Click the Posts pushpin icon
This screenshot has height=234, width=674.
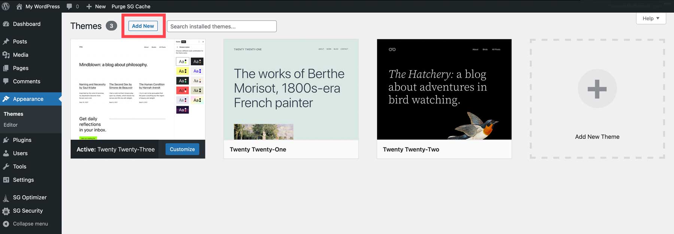pyautogui.click(x=6, y=41)
